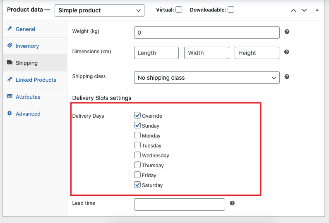Click the Delivery Slots settings heading
Viewport: 329px width, 223px height.
coord(102,98)
